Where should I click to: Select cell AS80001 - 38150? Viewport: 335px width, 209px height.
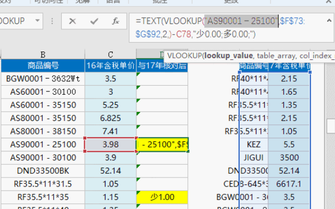[43, 131]
